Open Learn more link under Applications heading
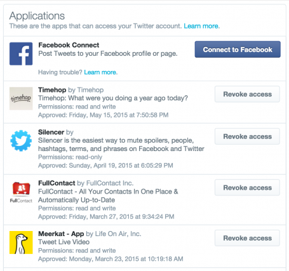The width and height of the screenshot is (289, 271). (x=201, y=26)
